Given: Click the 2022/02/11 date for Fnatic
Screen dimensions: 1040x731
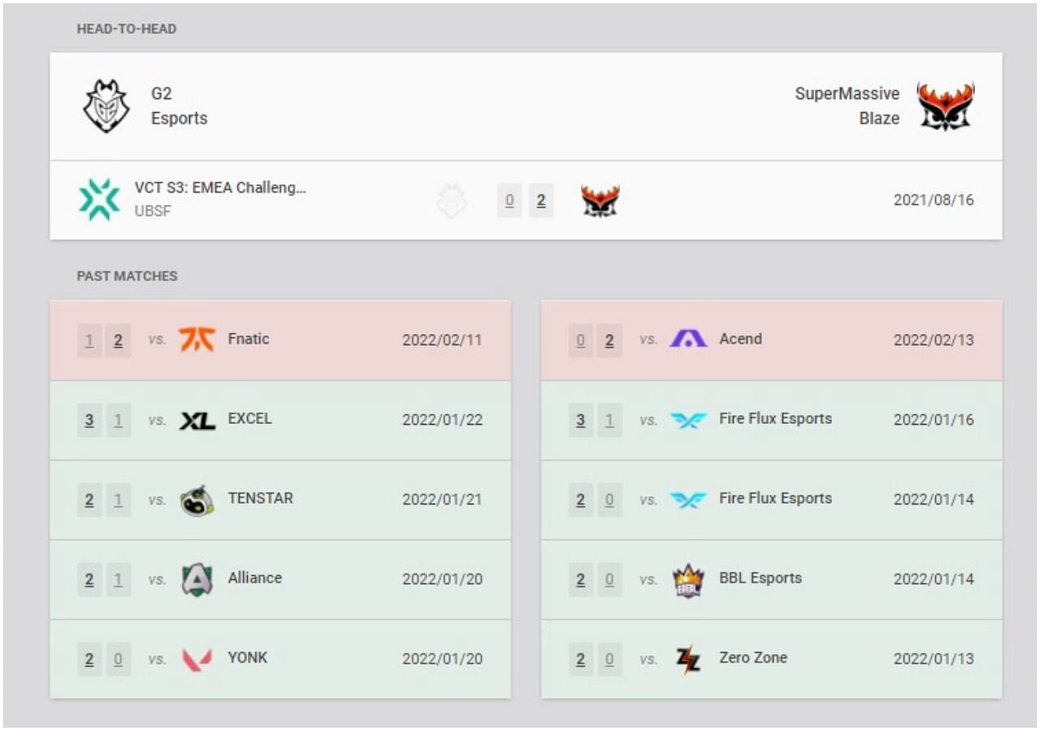Looking at the screenshot, I should point(442,340).
